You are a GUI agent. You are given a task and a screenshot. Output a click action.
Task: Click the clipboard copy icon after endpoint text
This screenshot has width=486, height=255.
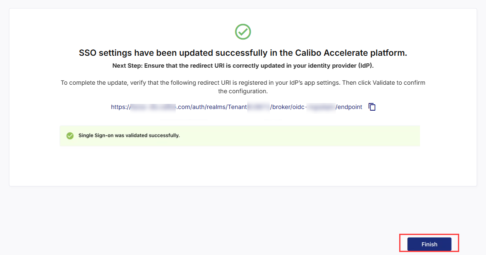(x=372, y=107)
